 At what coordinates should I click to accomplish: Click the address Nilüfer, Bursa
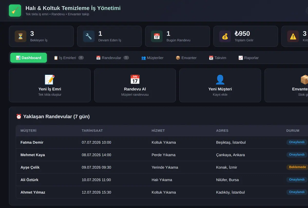tap(227, 180)
